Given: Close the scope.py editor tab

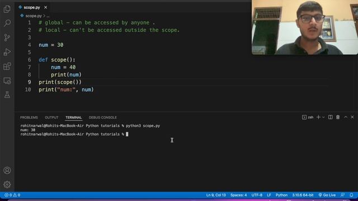Looking at the screenshot, I should (46, 7).
